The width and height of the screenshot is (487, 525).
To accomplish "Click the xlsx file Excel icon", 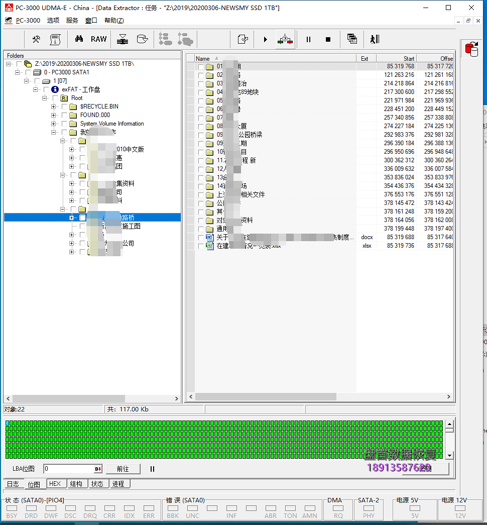I will pyautogui.click(x=210, y=246).
